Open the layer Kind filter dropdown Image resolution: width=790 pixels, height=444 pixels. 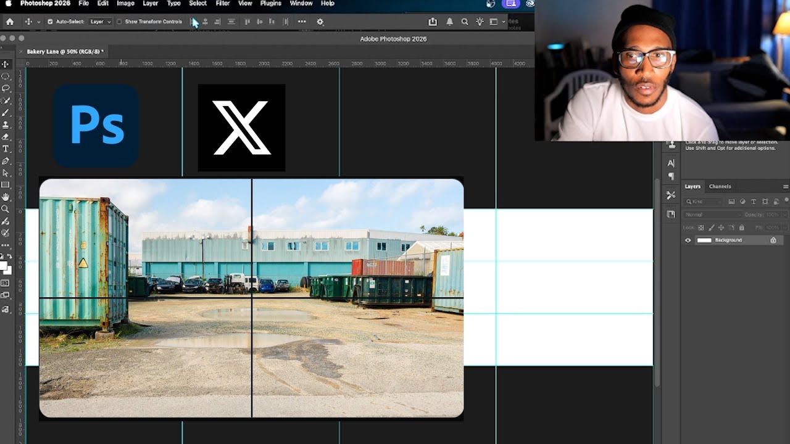[x=703, y=202]
